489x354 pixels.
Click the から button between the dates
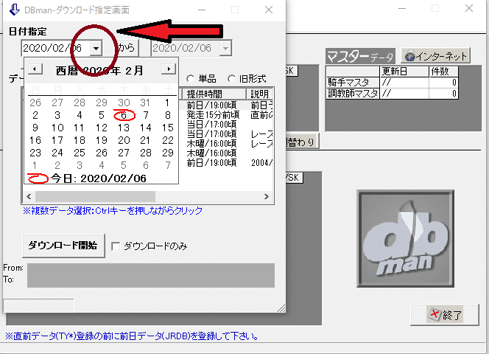point(127,47)
